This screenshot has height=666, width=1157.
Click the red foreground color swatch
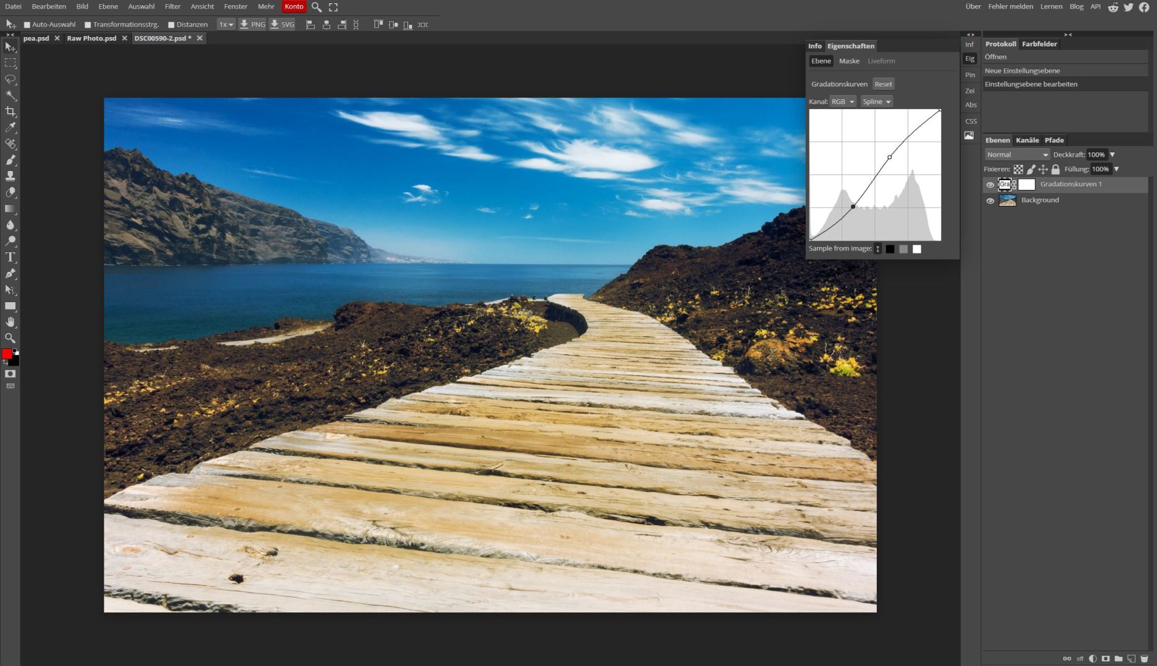(x=6, y=353)
